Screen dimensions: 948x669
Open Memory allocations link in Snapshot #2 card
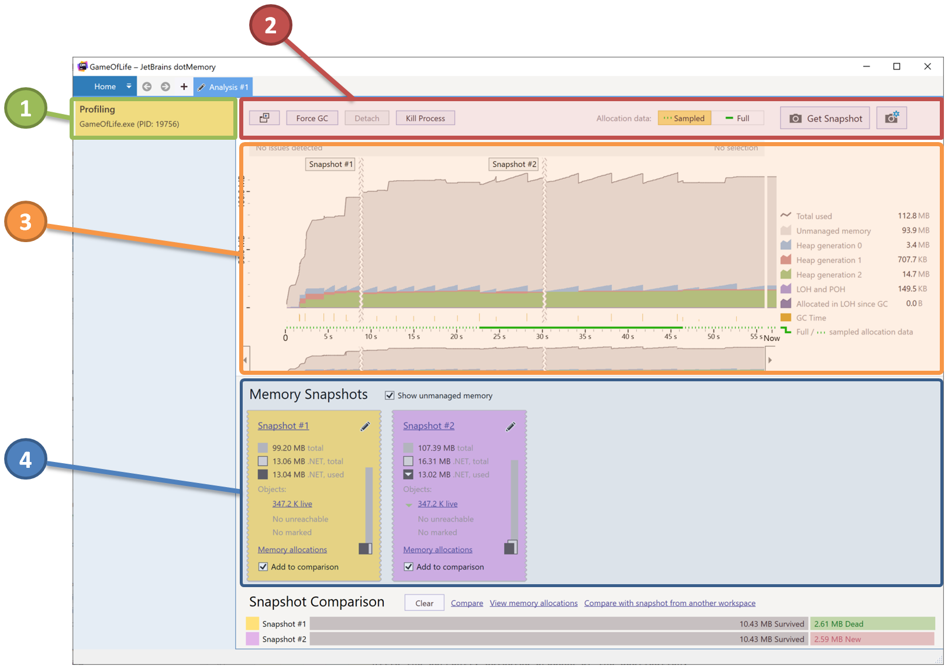(437, 550)
